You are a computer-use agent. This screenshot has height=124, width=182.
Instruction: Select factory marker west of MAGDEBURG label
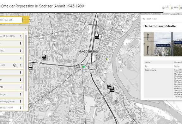44,57
